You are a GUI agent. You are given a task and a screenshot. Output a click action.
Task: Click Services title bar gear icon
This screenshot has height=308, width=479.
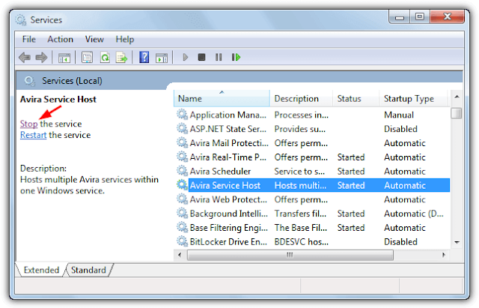point(21,20)
